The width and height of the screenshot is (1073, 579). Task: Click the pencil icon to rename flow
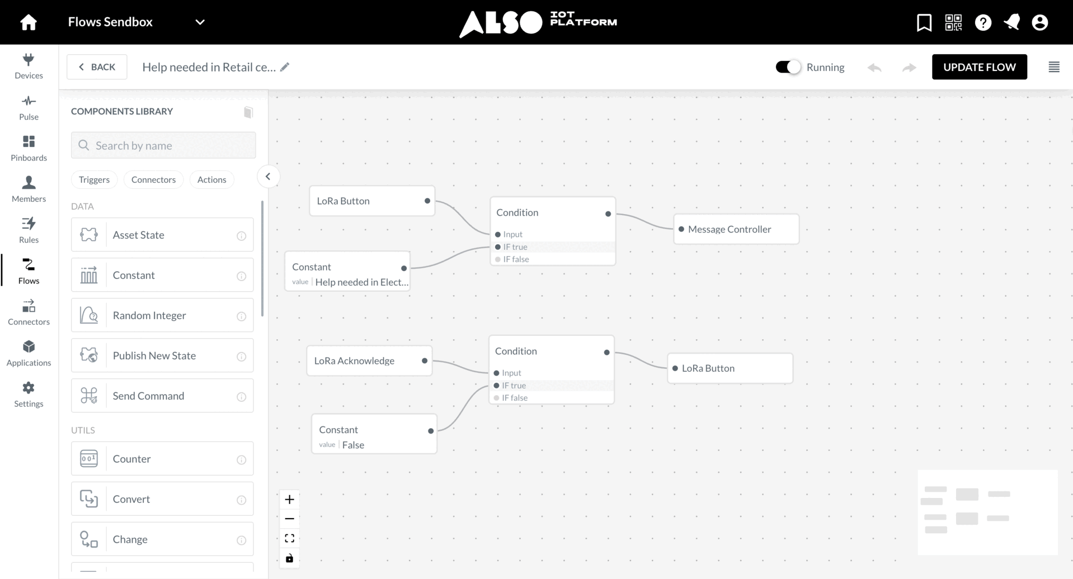(285, 67)
